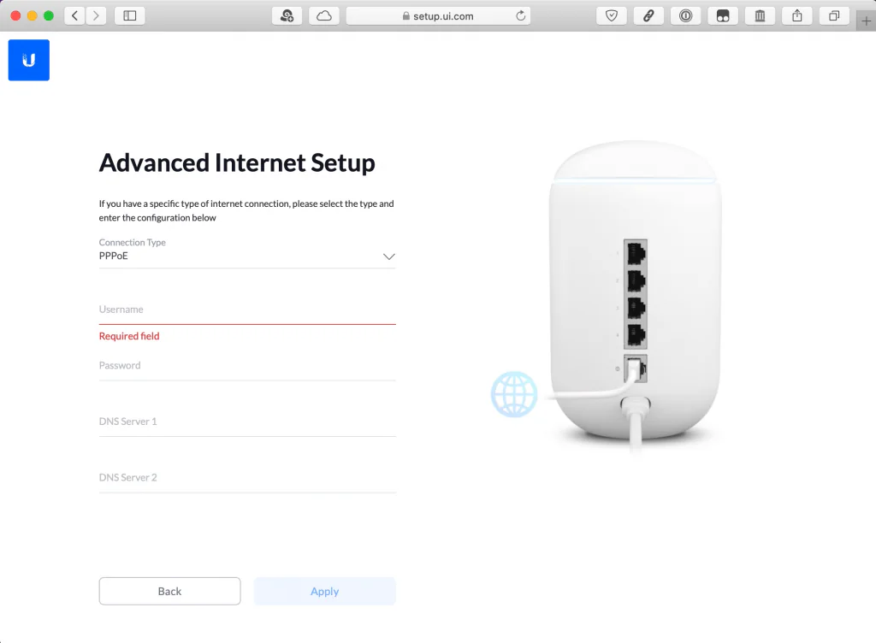Go back with Safari back arrow
This screenshot has width=876, height=643.
coord(75,15)
